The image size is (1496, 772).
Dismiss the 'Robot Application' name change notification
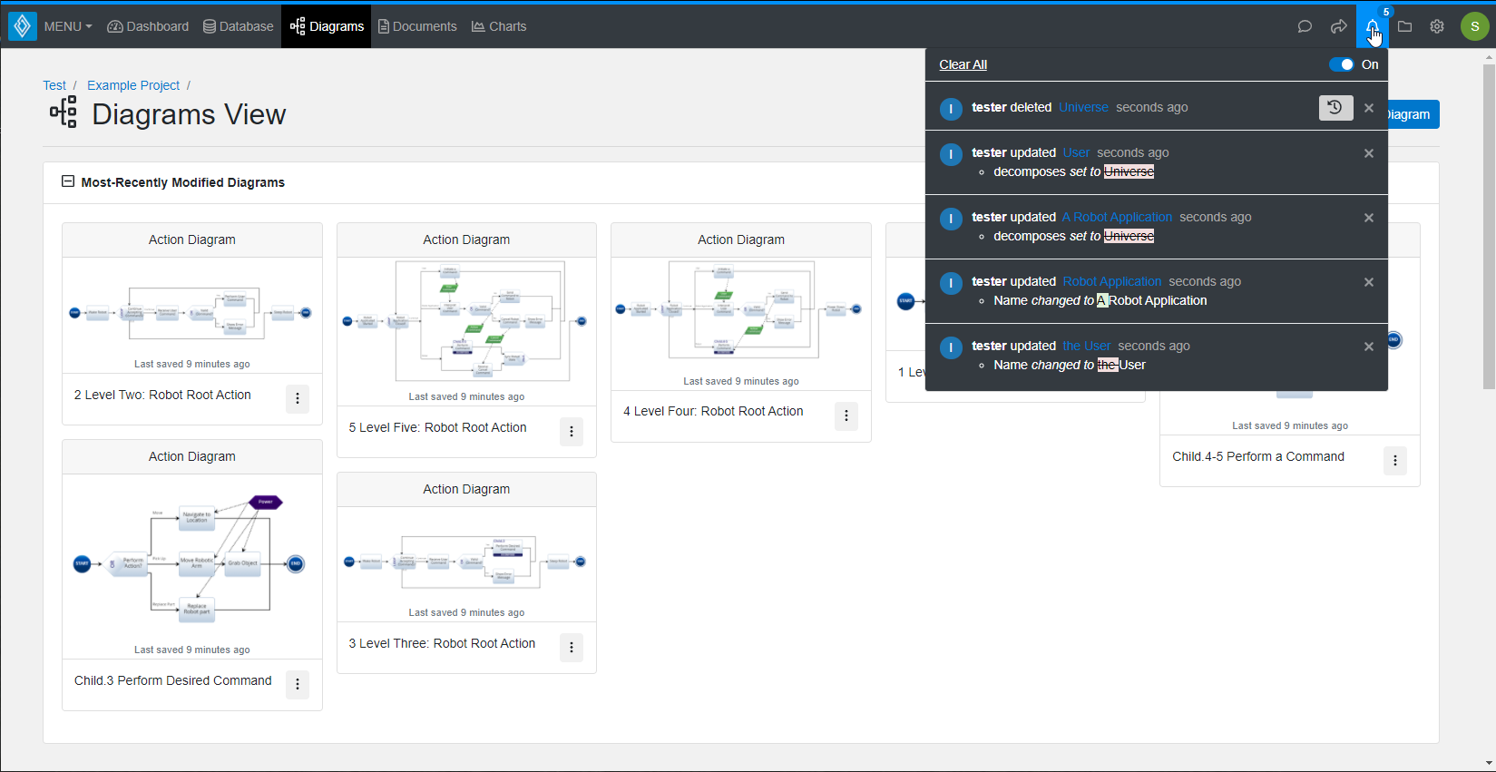[1369, 282]
